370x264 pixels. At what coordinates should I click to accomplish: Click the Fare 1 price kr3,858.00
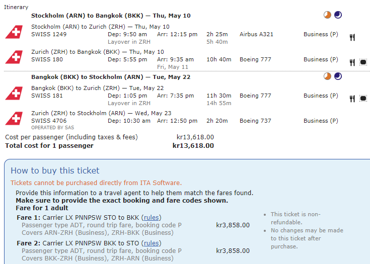[233, 225]
